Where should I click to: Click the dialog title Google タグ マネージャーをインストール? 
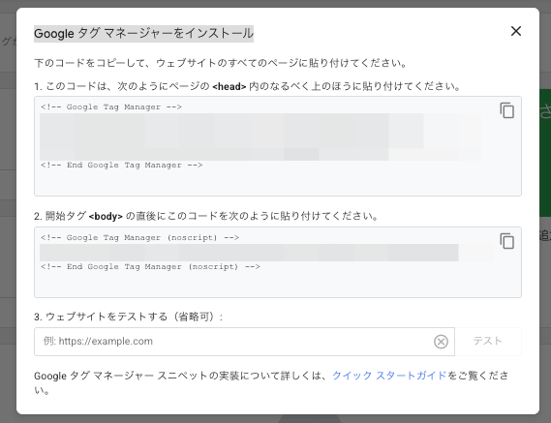143,34
